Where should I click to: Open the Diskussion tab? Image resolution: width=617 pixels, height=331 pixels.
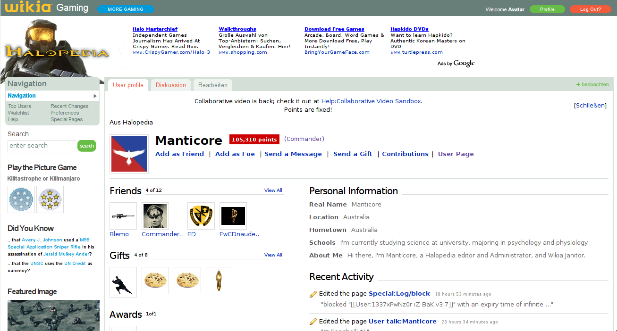click(x=171, y=85)
